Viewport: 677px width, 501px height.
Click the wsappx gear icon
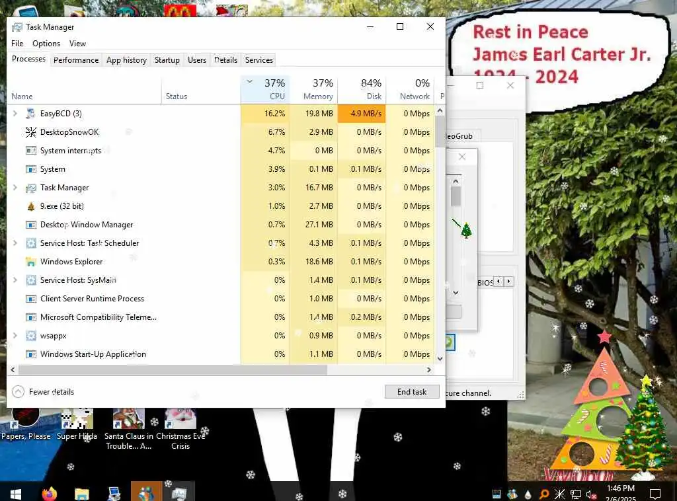pyautogui.click(x=30, y=336)
